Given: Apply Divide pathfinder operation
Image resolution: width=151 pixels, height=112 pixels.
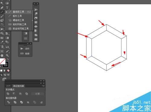Looking at the screenshot, I should 8,102.
